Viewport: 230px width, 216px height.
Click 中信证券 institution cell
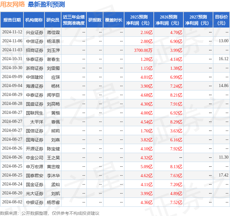[x=35, y=41]
